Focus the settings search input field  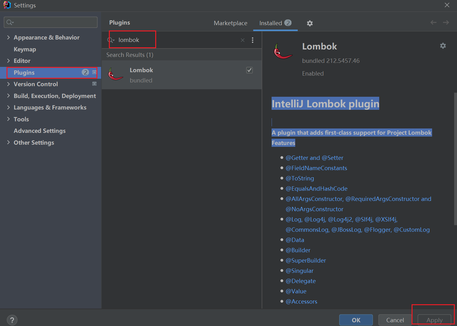[50, 22]
